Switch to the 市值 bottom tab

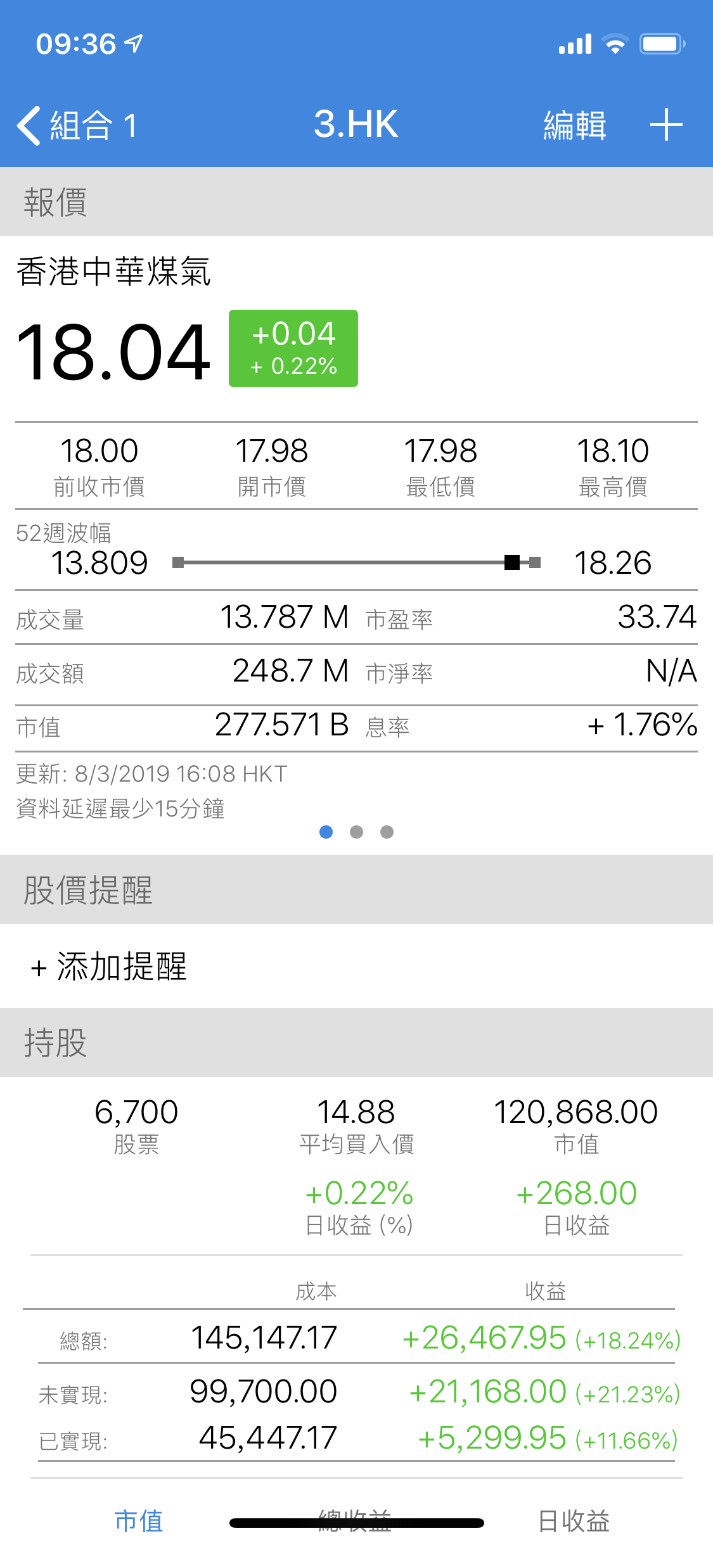[x=139, y=1520]
